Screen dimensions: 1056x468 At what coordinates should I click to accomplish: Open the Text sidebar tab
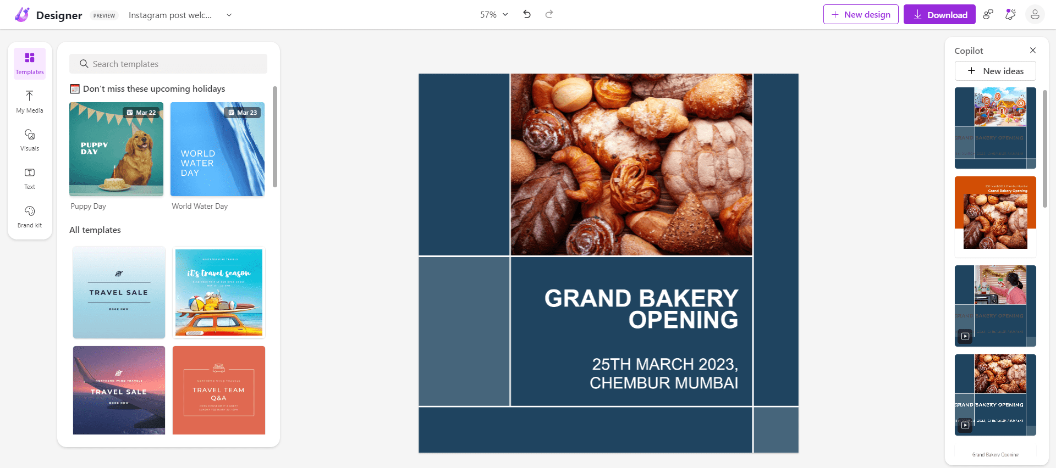(30, 179)
